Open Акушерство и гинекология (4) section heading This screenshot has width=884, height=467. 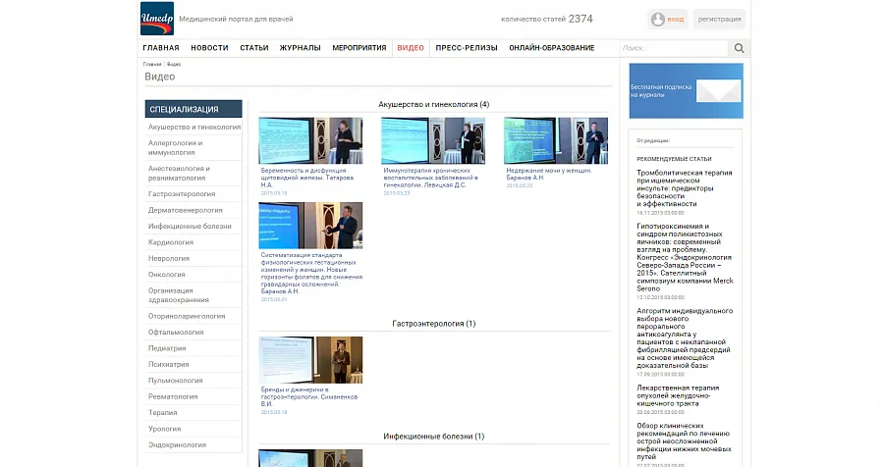pos(433,104)
